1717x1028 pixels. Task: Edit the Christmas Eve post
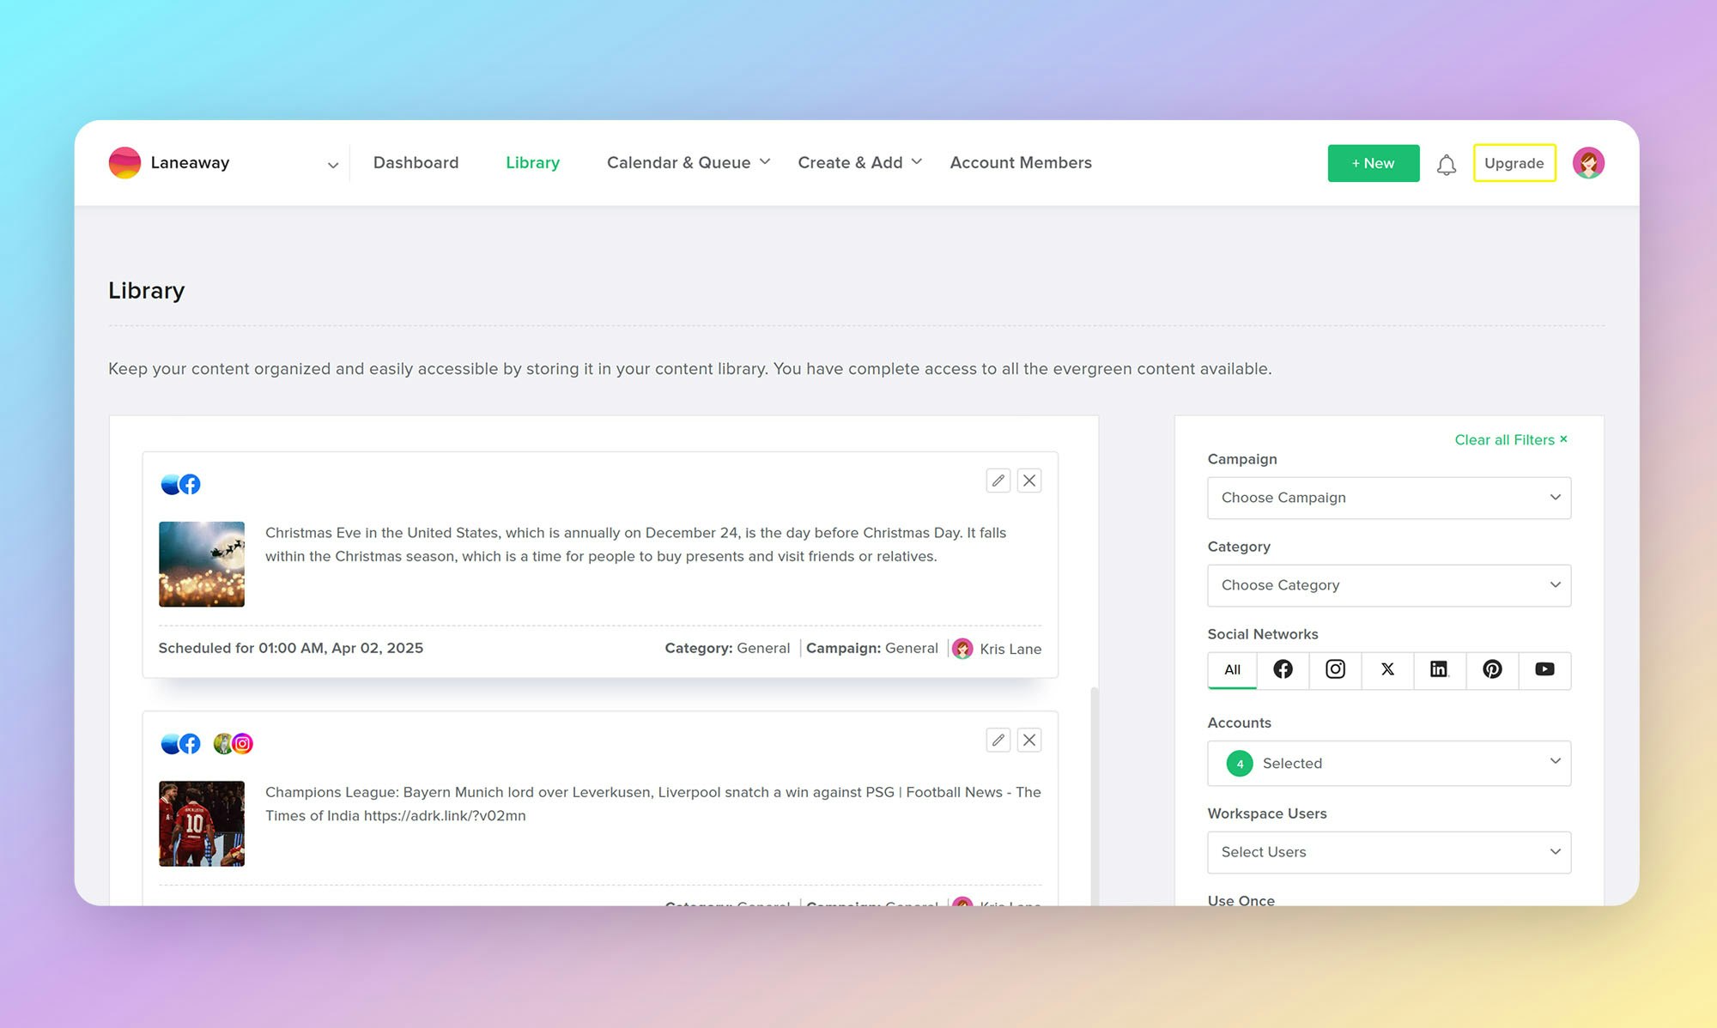pyautogui.click(x=998, y=481)
